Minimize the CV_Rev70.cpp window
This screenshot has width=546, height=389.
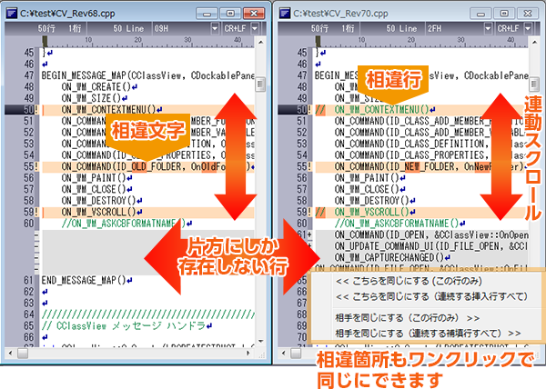click(481, 13)
